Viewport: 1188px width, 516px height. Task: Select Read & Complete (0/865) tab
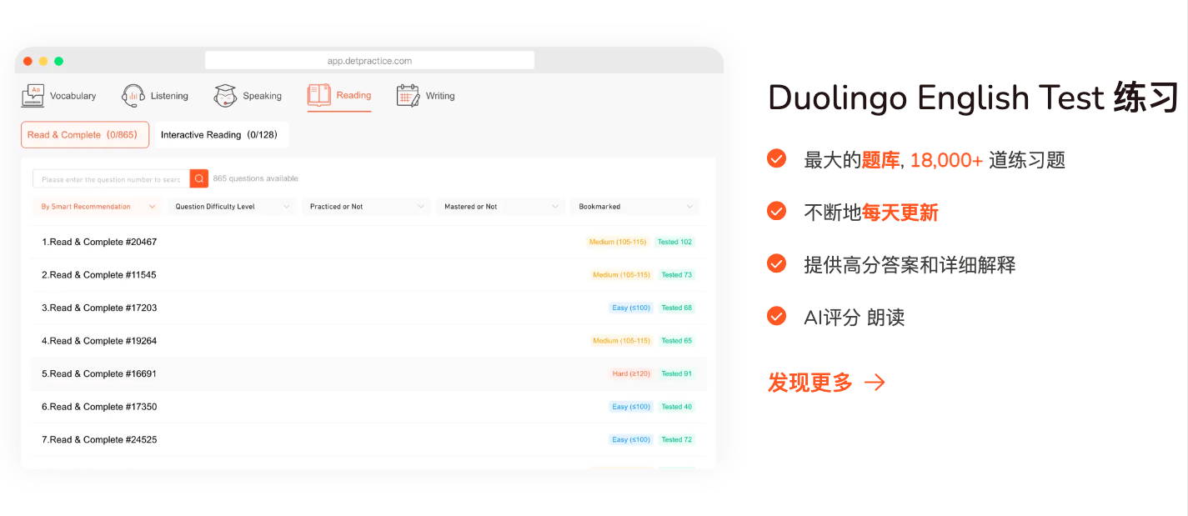click(x=85, y=135)
